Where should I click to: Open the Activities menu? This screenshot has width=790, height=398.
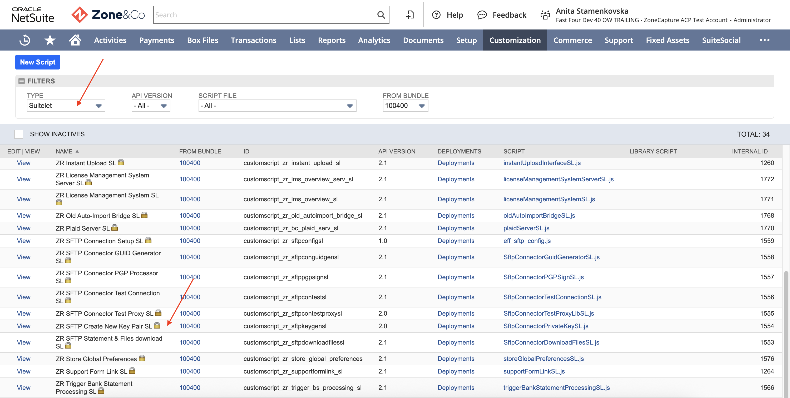pyautogui.click(x=110, y=40)
